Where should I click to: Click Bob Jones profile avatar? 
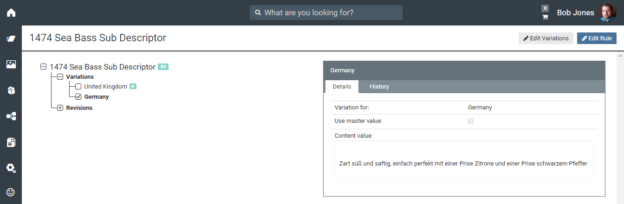coord(607,13)
